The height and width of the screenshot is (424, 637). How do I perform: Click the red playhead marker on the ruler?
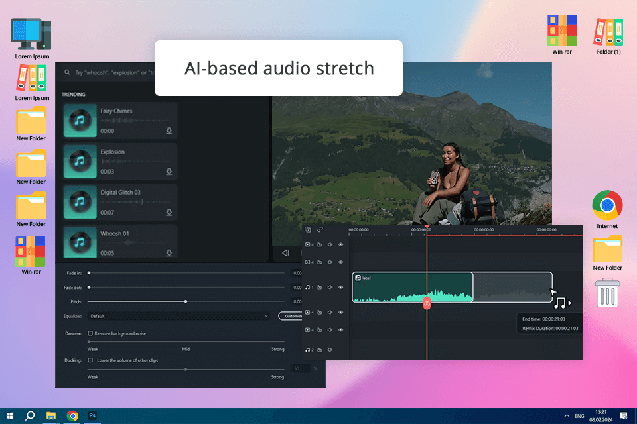point(427,227)
